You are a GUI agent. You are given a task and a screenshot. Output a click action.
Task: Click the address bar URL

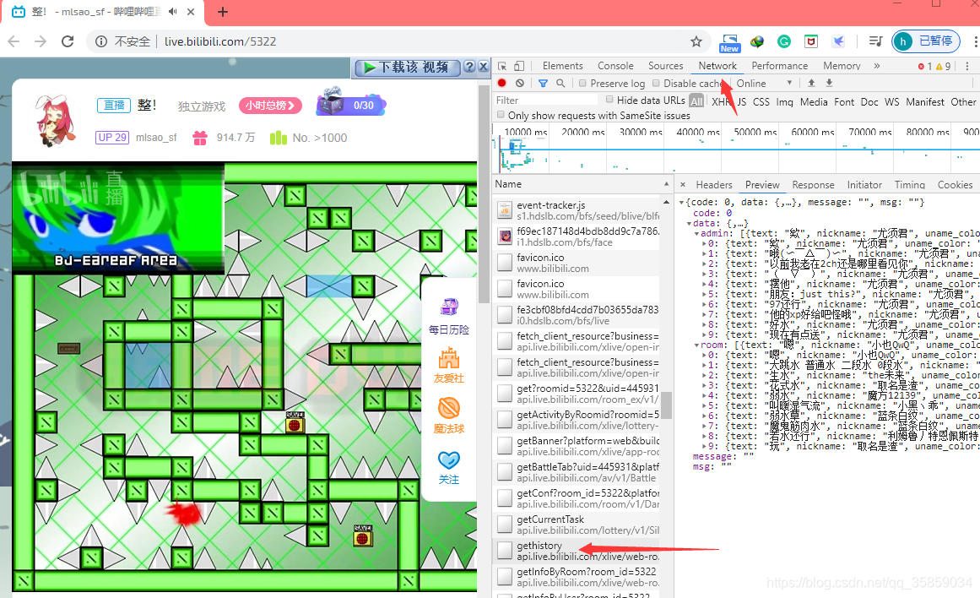coord(220,41)
